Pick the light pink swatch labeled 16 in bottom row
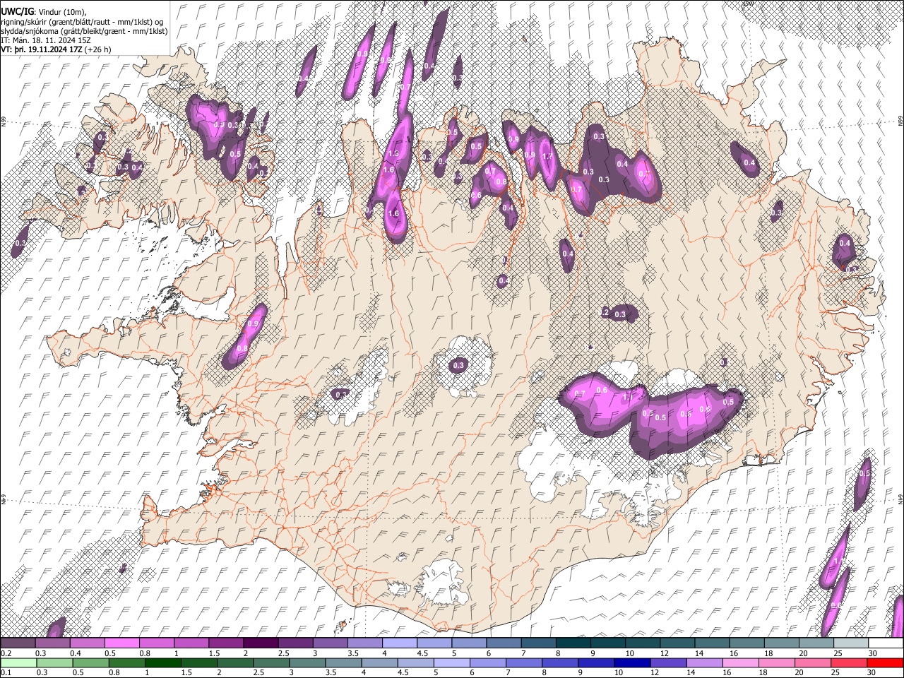904x678 pixels. click(x=741, y=662)
